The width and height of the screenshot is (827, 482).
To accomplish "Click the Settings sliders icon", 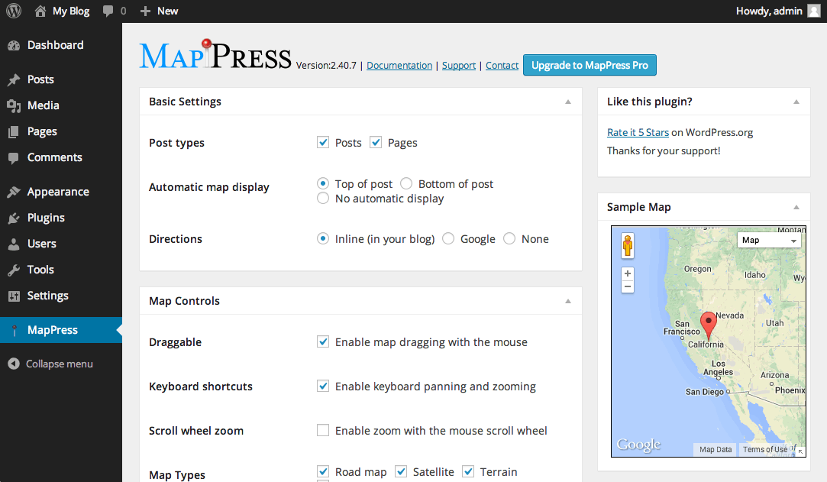I will coord(14,296).
